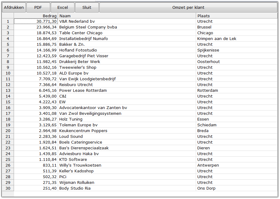Click the Rotterdam place cell
Screen dimensions: 280x199
237,90
